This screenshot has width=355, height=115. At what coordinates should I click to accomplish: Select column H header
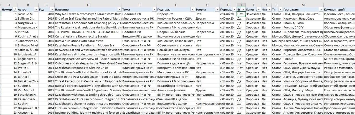[x=228, y=5]
